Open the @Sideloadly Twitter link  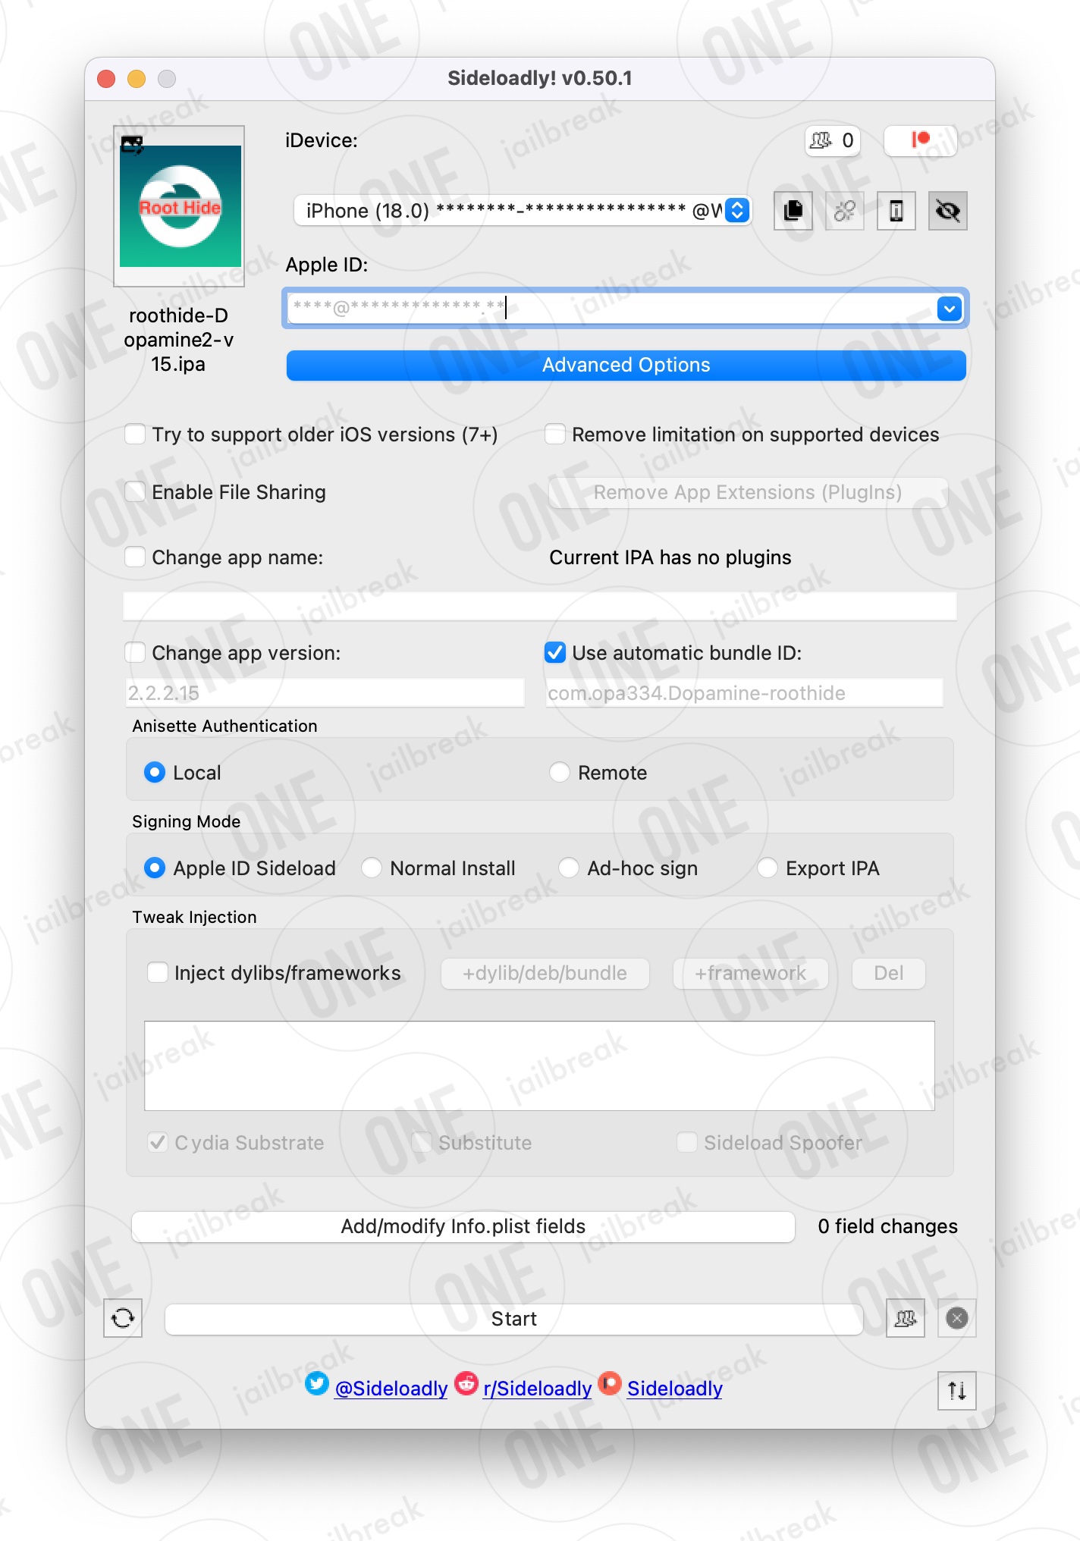click(391, 1389)
